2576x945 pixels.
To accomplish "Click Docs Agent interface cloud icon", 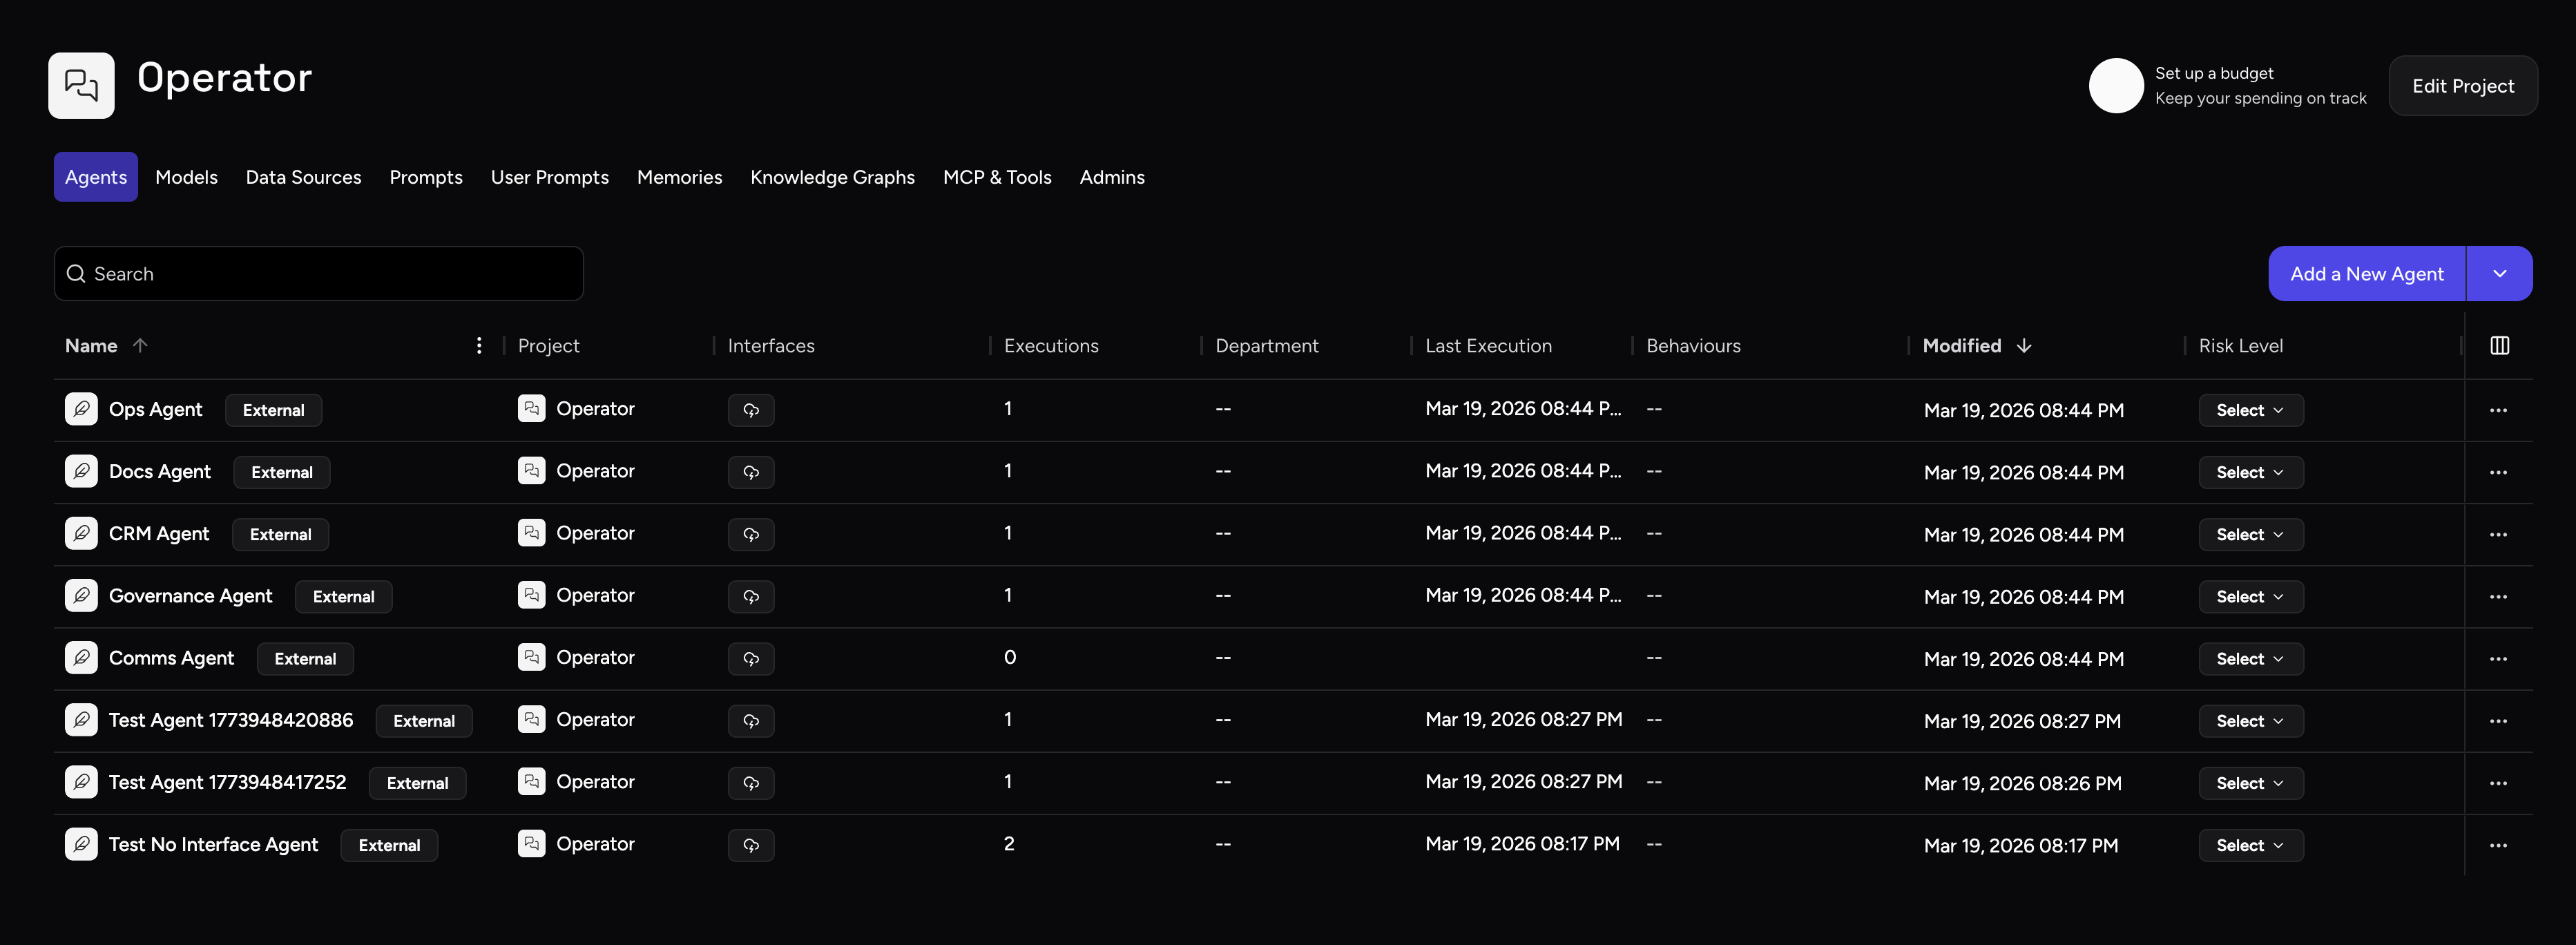I will tap(750, 472).
